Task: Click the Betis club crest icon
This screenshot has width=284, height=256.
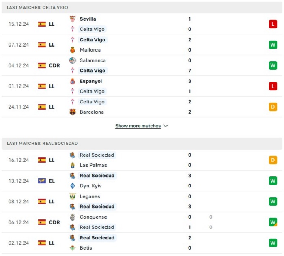Action: tap(73, 248)
